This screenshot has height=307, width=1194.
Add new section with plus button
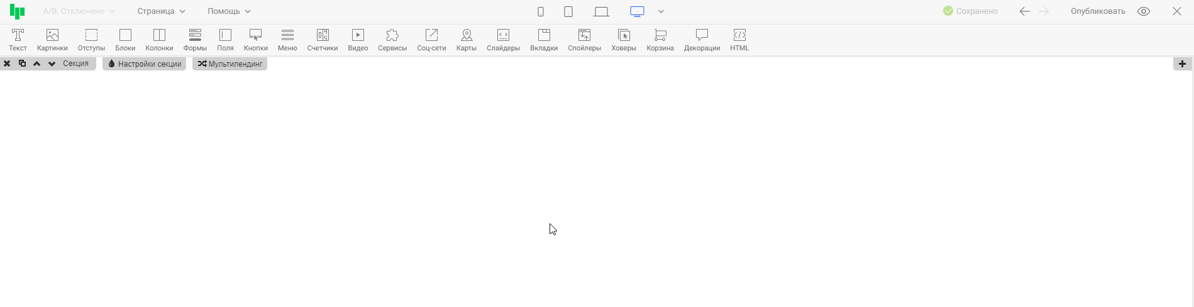[x=1182, y=64]
